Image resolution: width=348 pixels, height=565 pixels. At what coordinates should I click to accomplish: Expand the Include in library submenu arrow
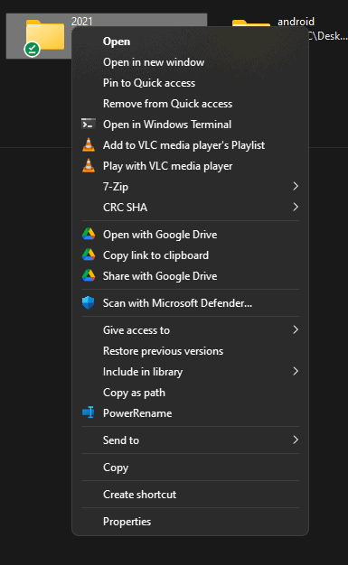296,371
